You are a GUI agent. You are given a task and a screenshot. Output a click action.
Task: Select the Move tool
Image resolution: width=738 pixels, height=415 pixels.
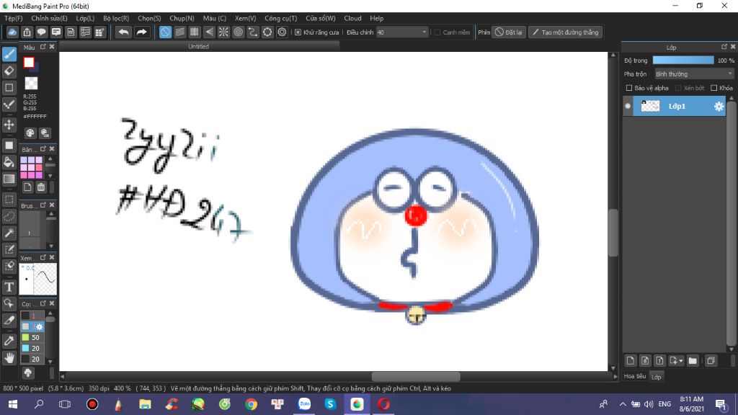click(9, 125)
